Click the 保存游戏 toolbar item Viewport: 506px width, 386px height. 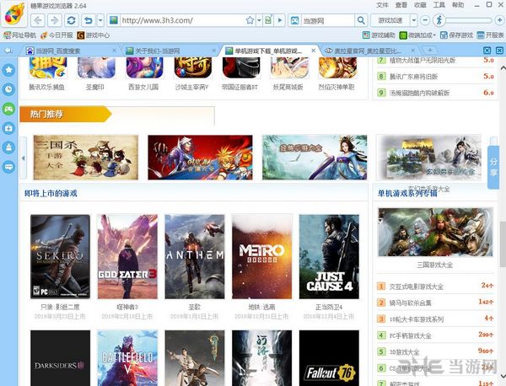pyautogui.click(x=456, y=35)
